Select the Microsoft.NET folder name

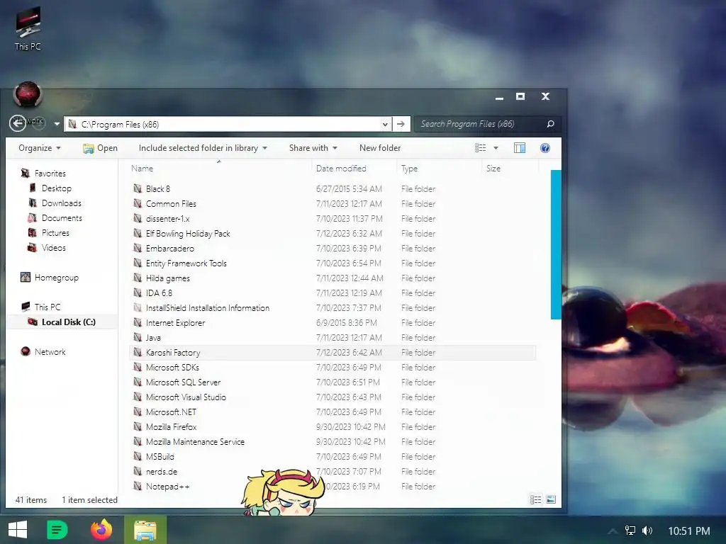point(172,412)
